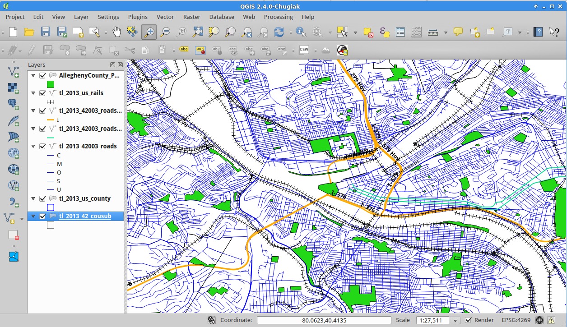Open the Vector menu
This screenshot has height=327, width=567.
click(x=165, y=17)
